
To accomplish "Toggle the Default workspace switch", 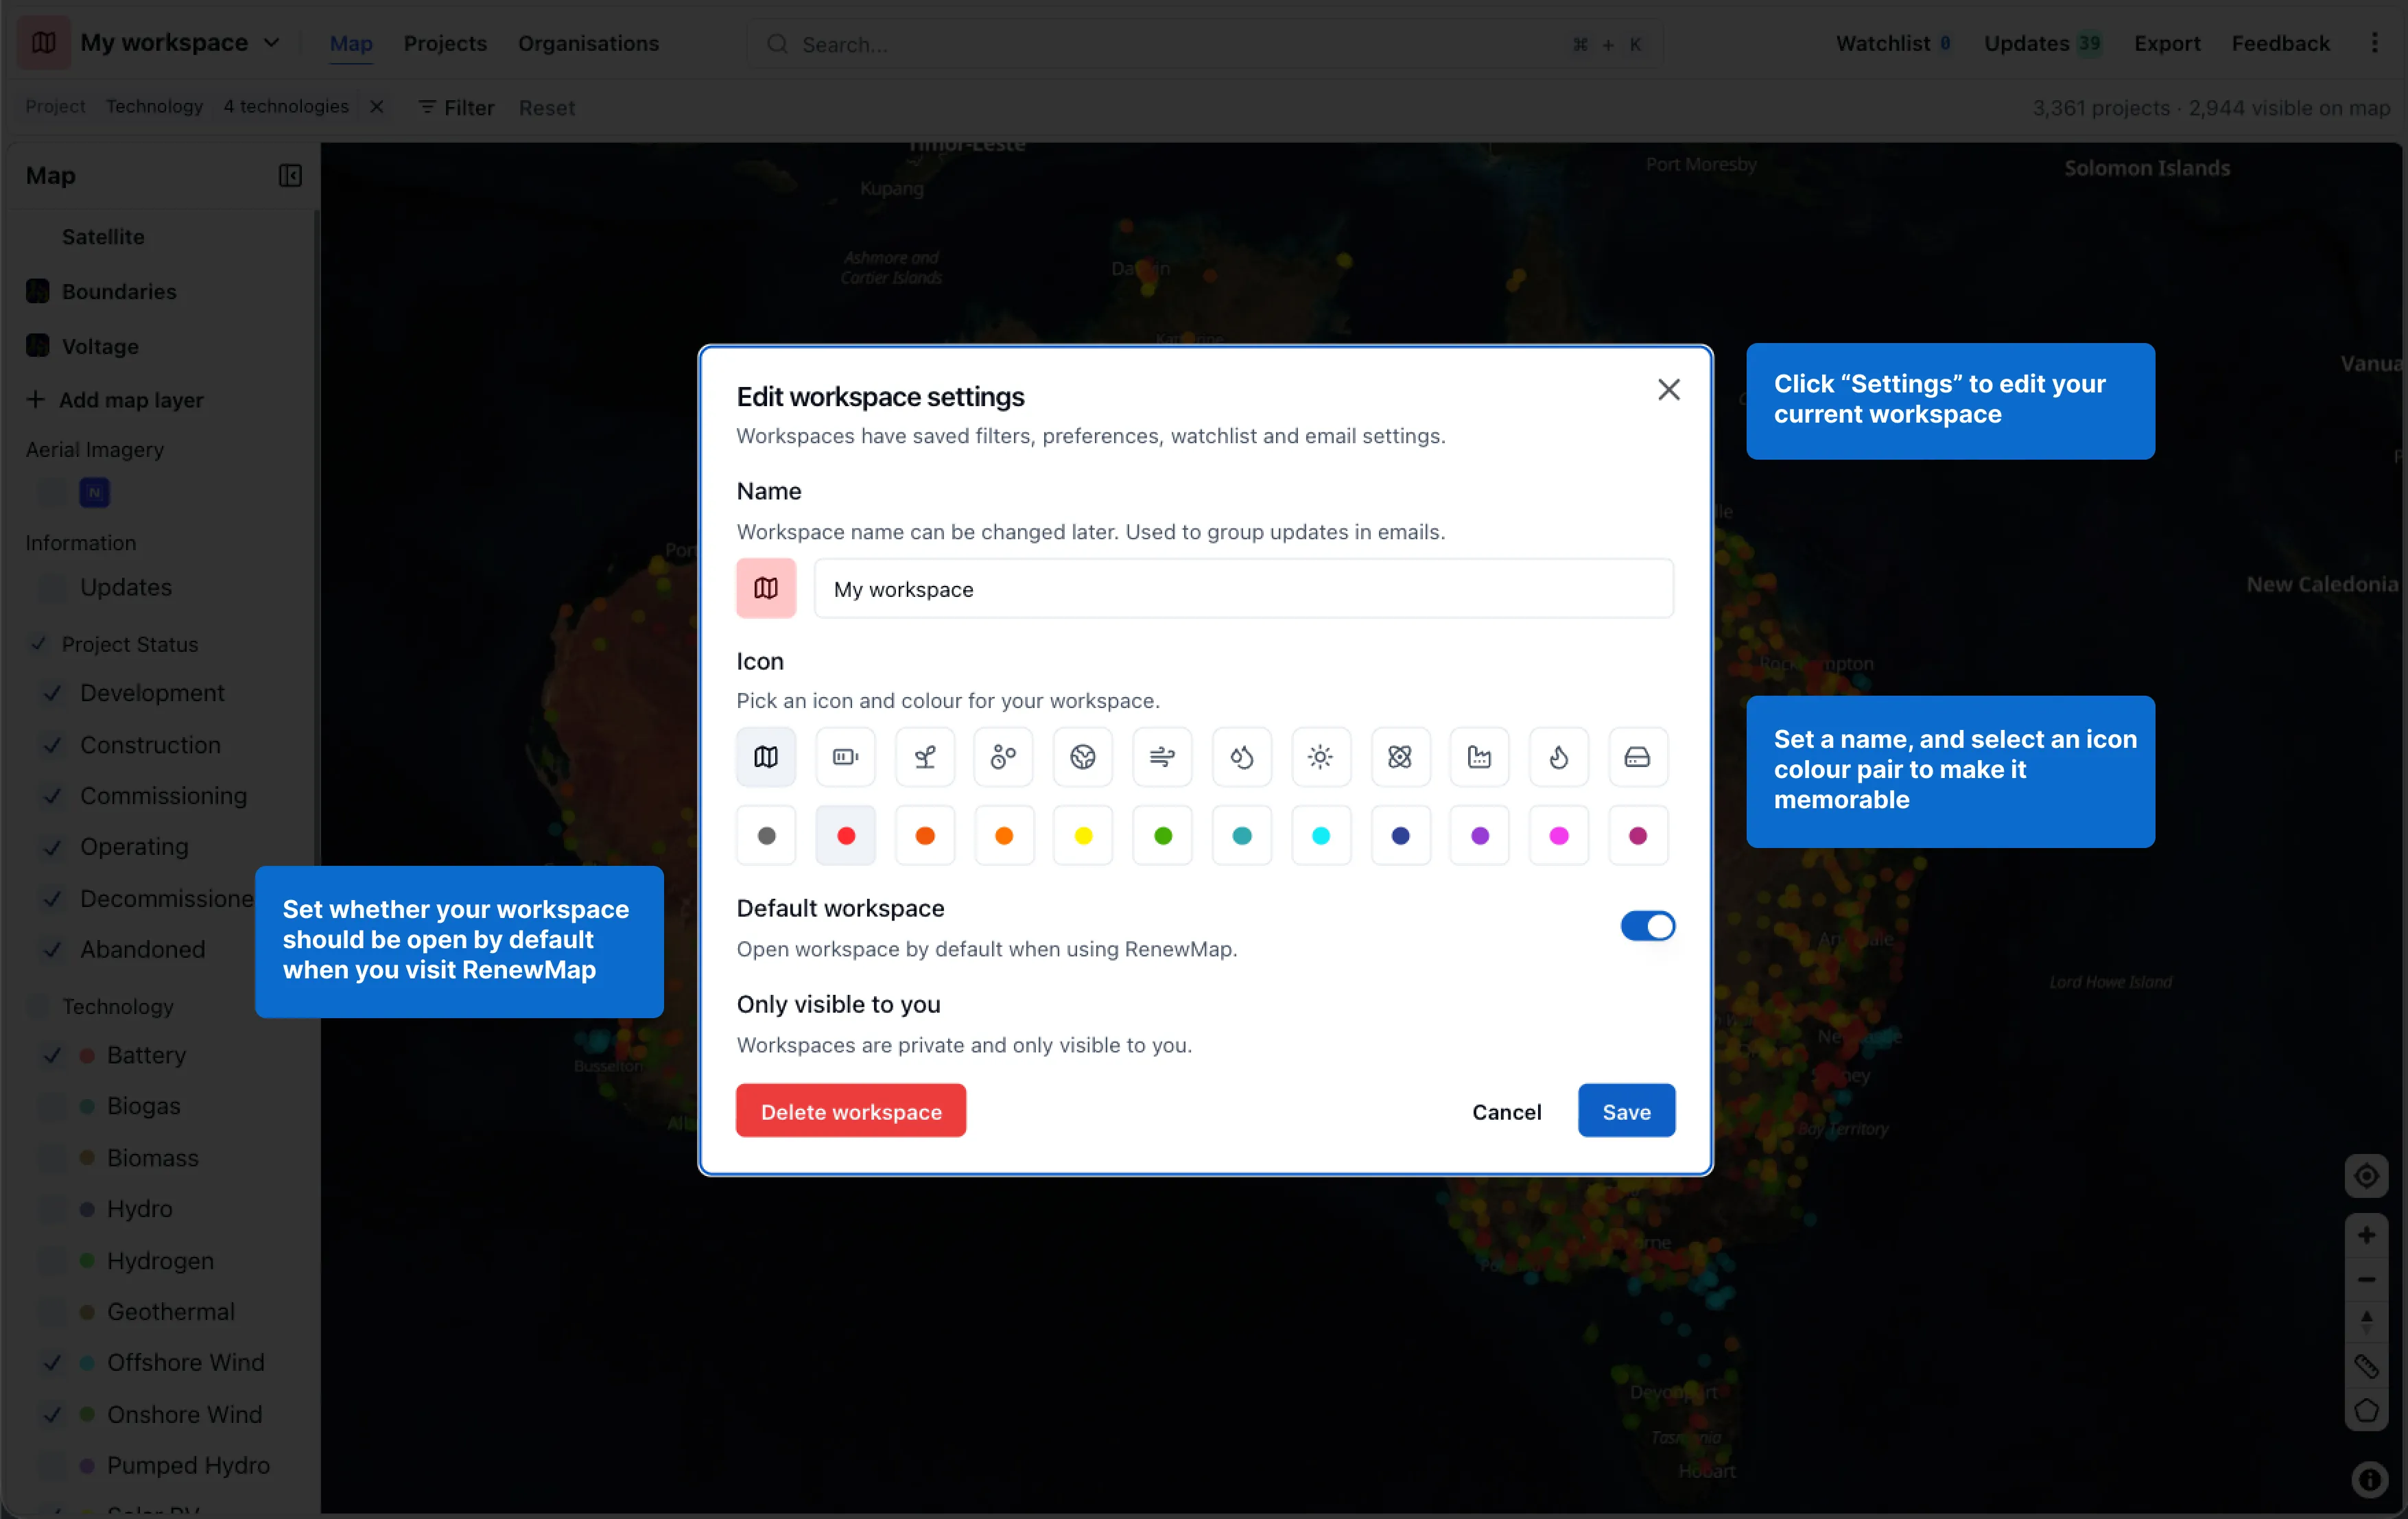I will pyautogui.click(x=1647, y=926).
